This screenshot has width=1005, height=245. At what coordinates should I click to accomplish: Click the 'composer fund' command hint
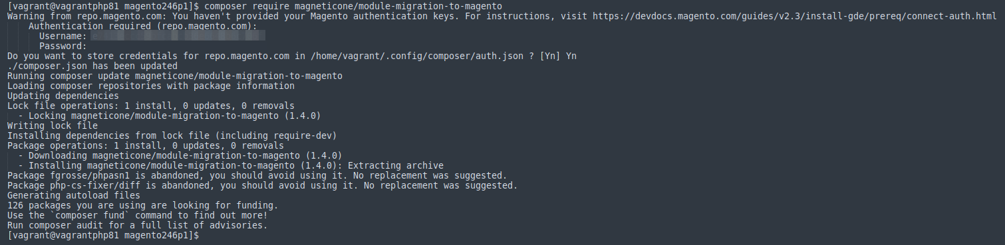pyautogui.click(x=137, y=215)
